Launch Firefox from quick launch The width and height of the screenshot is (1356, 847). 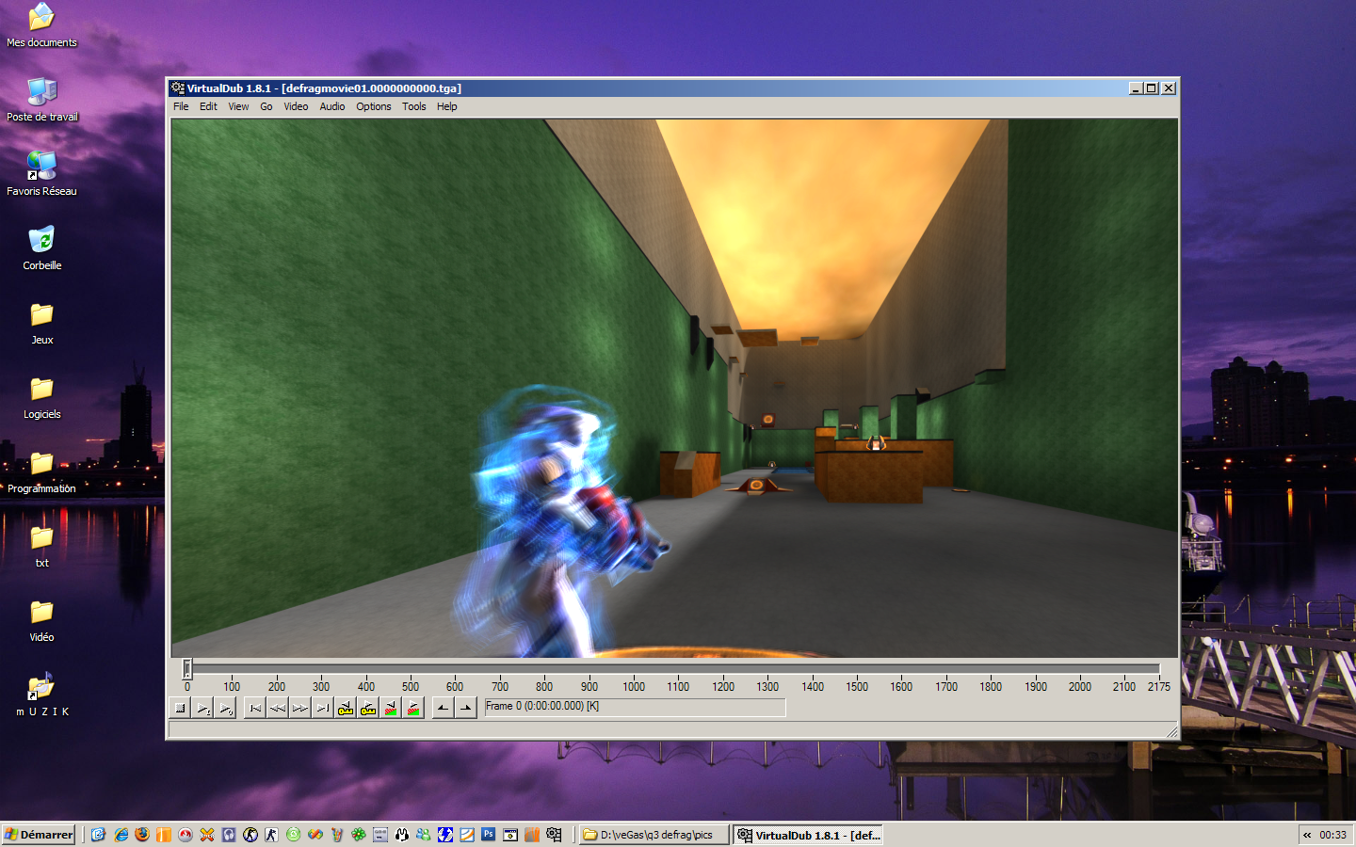point(142,835)
